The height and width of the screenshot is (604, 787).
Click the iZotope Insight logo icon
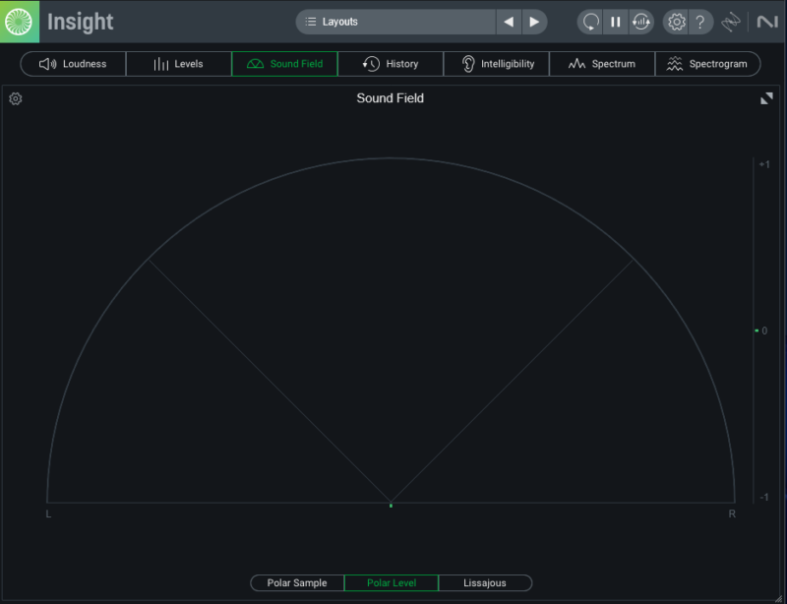[x=19, y=21]
